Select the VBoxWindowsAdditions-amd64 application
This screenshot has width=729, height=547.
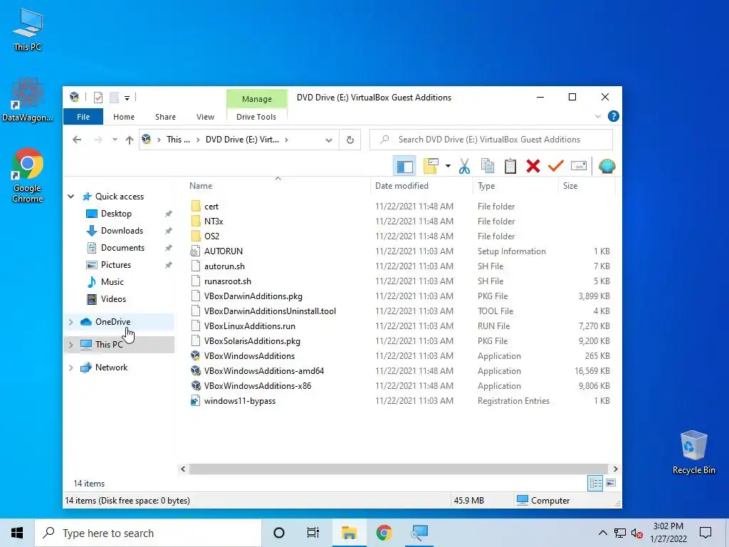tap(263, 371)
